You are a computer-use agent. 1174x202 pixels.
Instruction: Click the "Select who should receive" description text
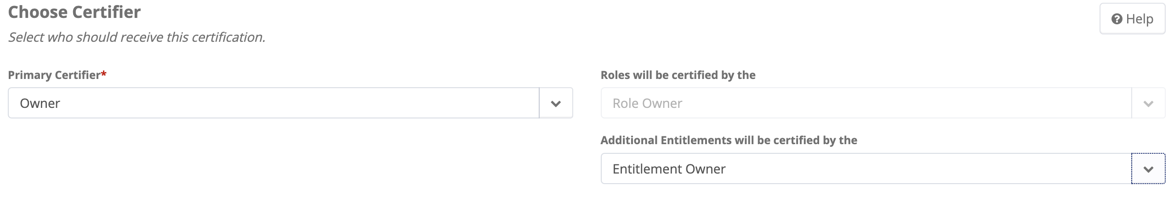coord(137,38)
